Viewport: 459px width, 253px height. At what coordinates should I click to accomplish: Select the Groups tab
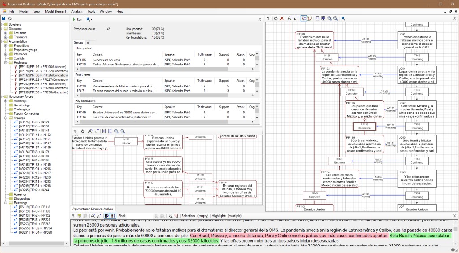pyautogui.click(x=78, y=43)
